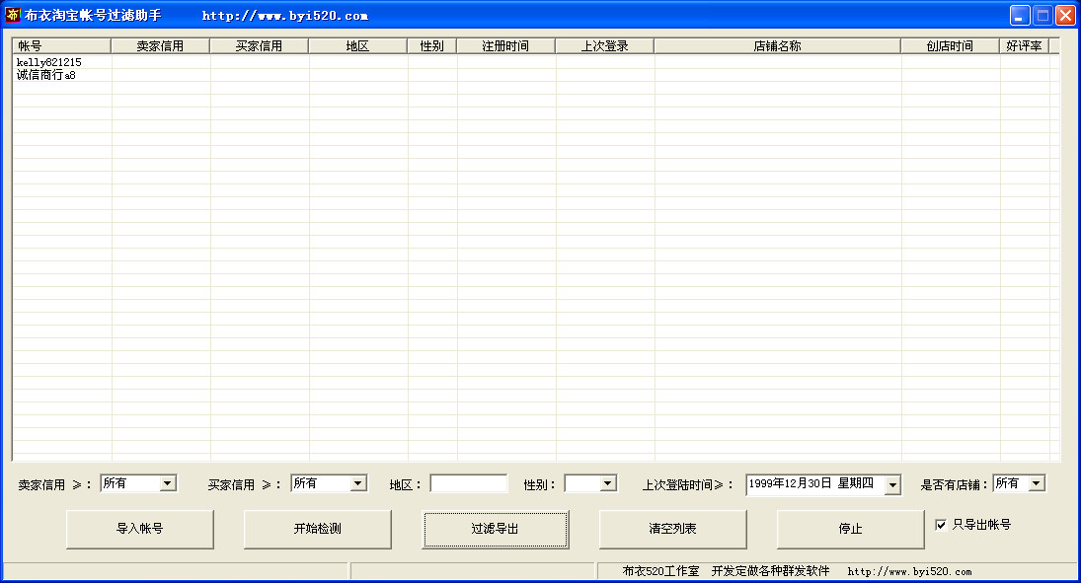Maximize the window

tap(1042, 15)
